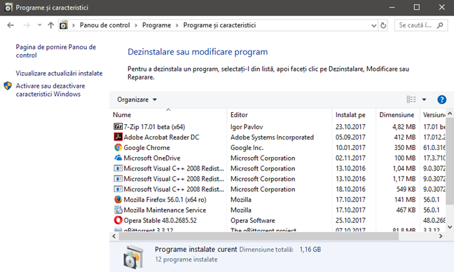Select the 7-Zip program icon
The height and width of the screenshot is (272, 454).
point(118,127)
